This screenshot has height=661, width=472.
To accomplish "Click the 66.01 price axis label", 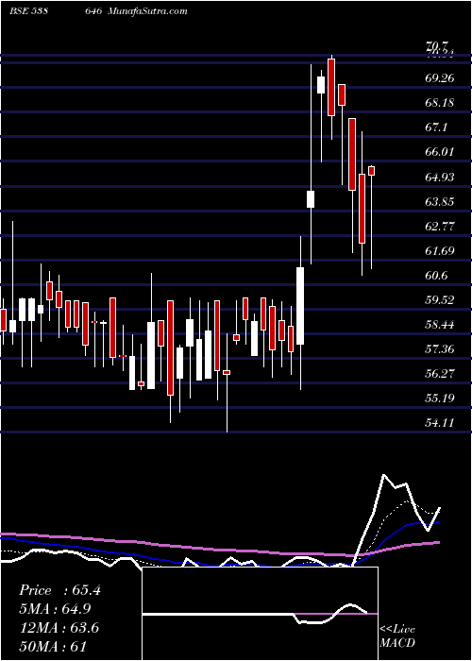I will [440, 152].
